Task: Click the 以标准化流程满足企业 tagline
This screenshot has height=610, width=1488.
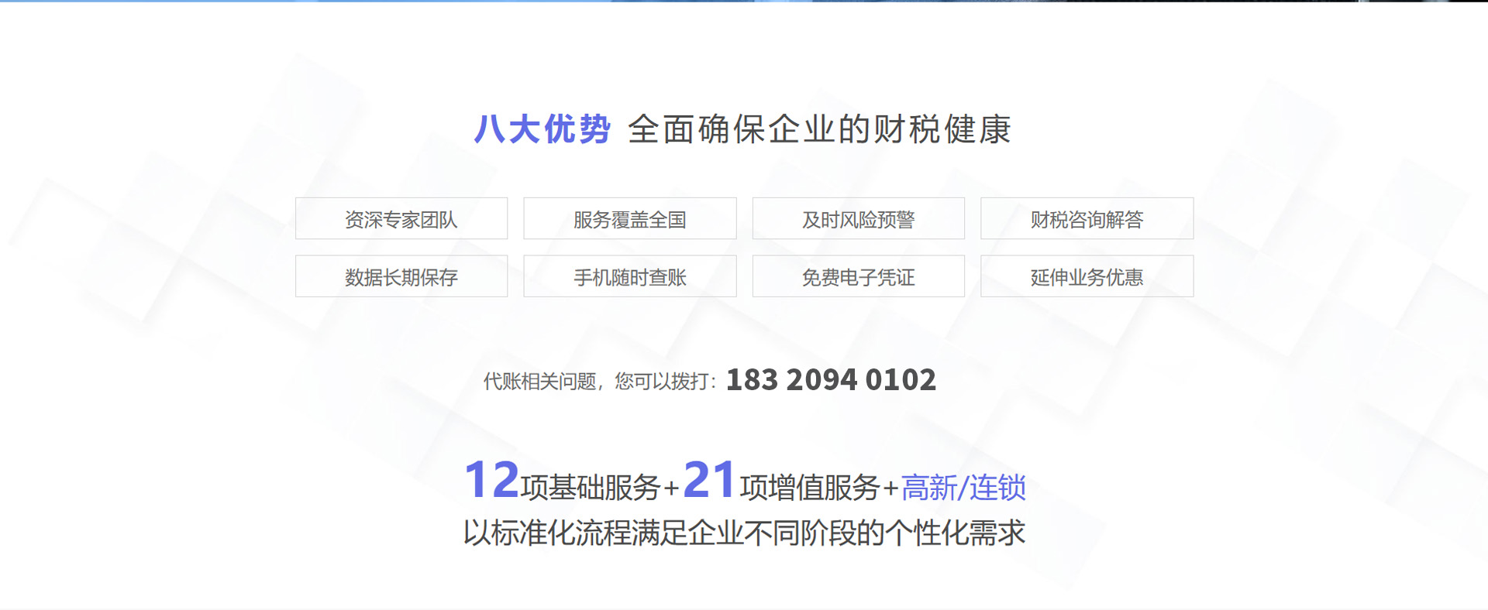Action: 744,533
